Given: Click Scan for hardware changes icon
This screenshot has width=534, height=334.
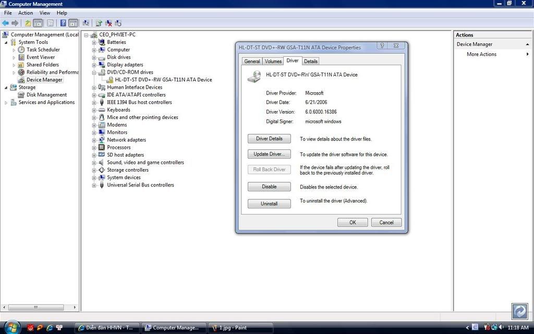Looking at the screenshot, I should click(86, 23).
